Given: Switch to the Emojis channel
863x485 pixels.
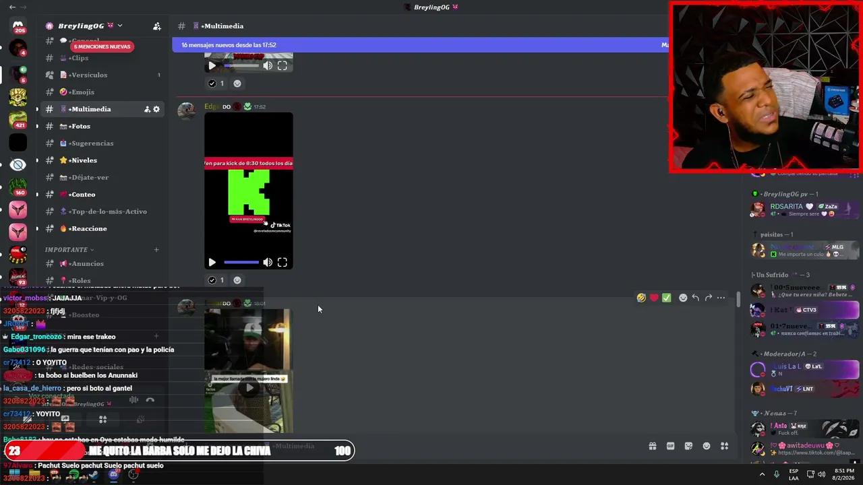Looking at the screenshot, I should (x=102, y=92).
